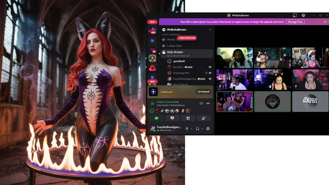Focus right video tile of woman in black top
Screen dimensions: 329x185
pos(310,80)
